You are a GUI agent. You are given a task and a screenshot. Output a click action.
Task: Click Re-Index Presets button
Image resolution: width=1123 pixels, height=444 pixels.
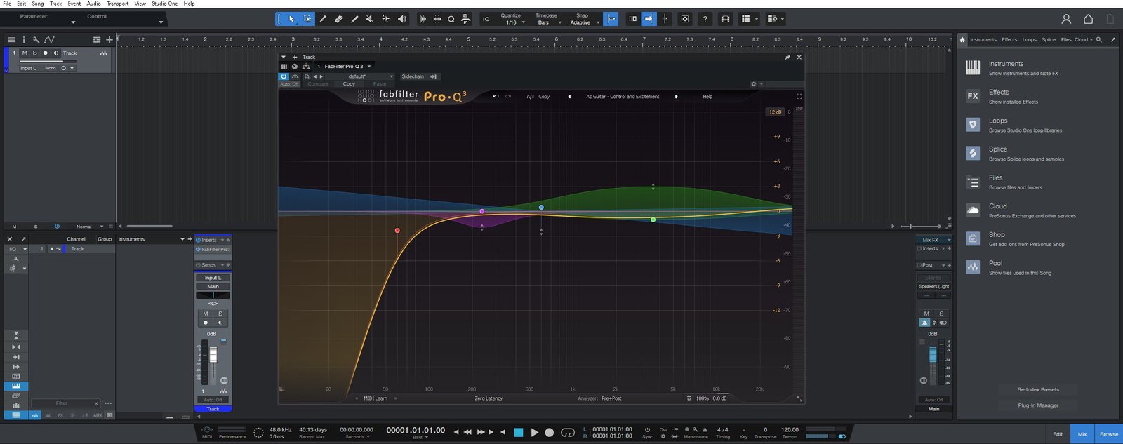[1038, 389]
